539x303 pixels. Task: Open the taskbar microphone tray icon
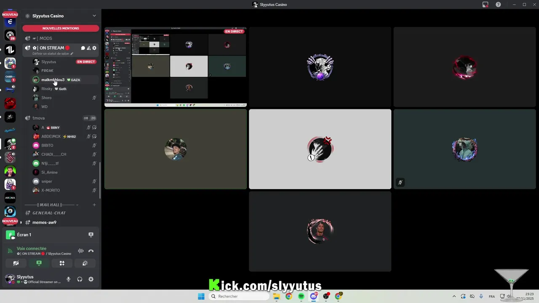(x=481, y=296)
